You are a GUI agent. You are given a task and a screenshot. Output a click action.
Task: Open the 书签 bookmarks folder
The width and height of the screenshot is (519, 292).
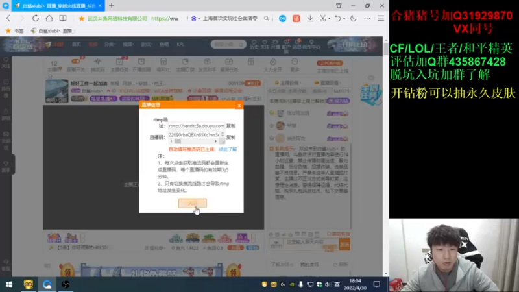(15, 30)
